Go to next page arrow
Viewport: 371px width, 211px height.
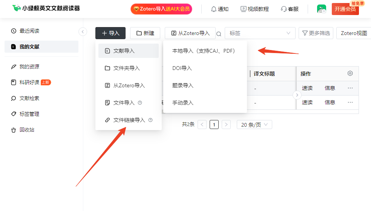pos(226,124)
